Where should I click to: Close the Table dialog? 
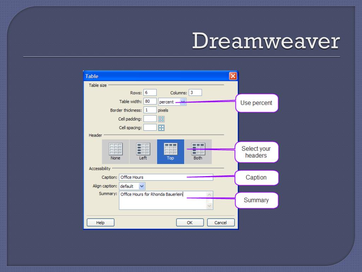(x=233, y=76)
